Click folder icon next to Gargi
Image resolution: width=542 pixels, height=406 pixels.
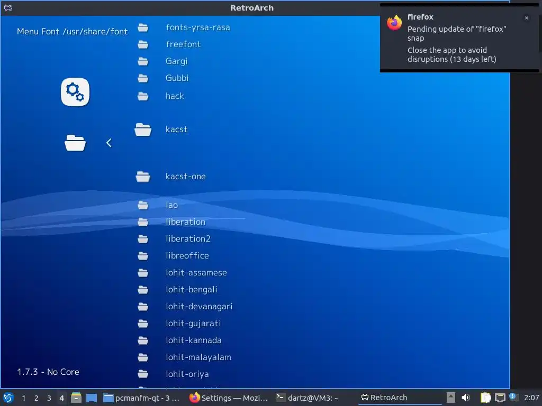(x=143, y=61)
